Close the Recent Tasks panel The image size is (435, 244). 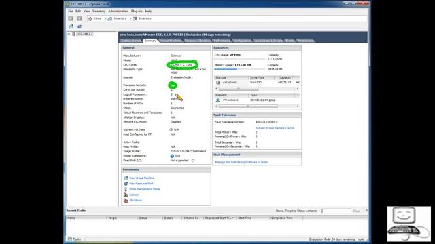(366, 211)
